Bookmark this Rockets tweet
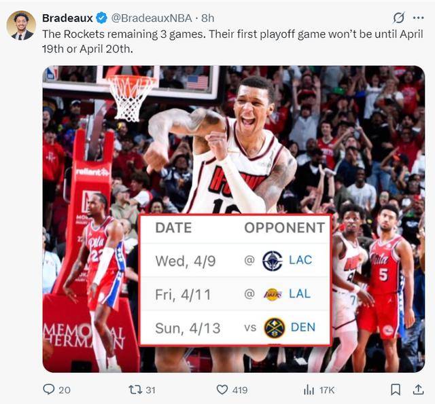This screenshot has height=404, width=435. coord(396,390)
